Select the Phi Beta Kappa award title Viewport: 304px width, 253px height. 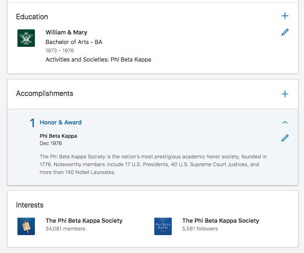coord(58,136)
